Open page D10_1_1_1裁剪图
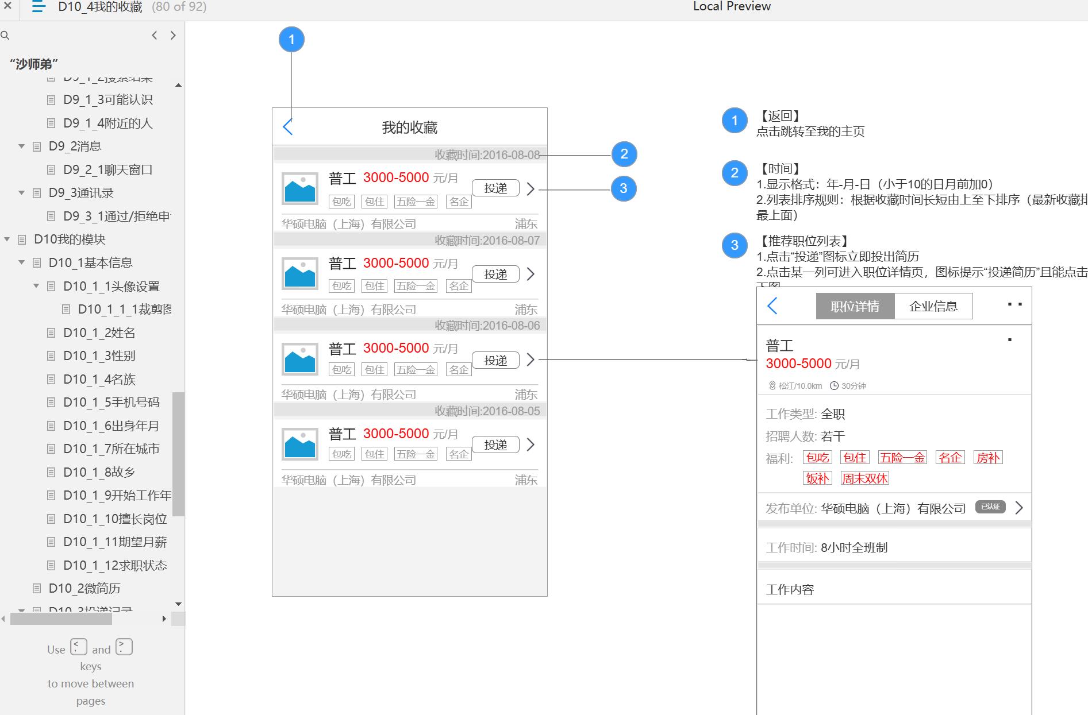 tap(125, 309)
